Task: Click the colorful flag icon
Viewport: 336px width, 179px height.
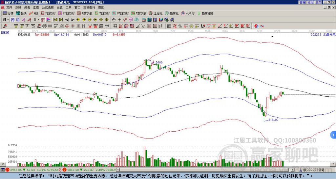Action: tap(49, 20)
